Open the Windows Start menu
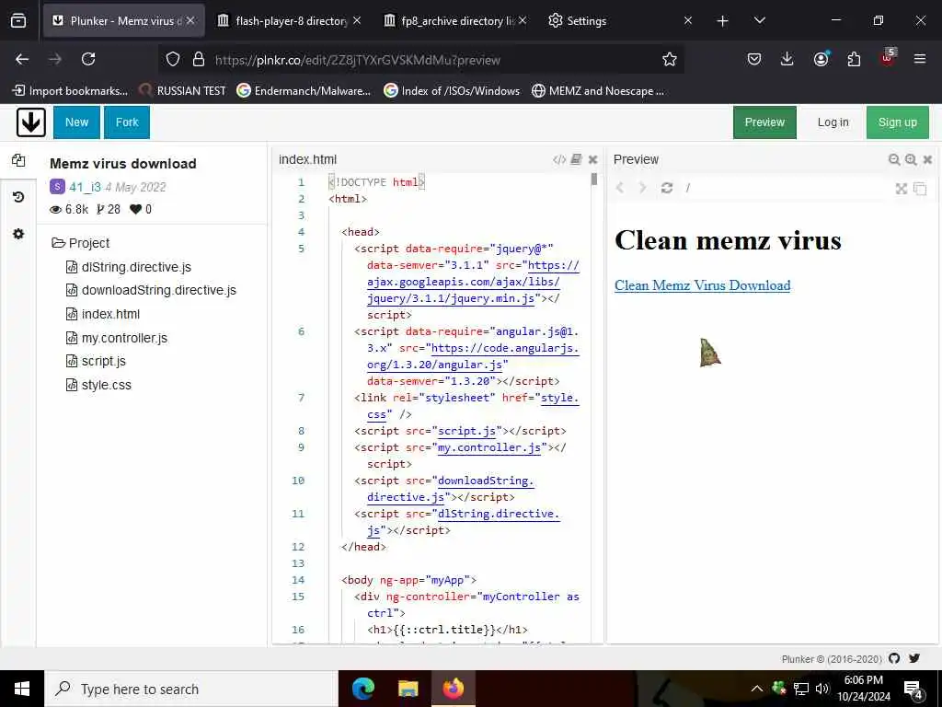The width and height of the screenshot is (942, 707). [22, 689]
